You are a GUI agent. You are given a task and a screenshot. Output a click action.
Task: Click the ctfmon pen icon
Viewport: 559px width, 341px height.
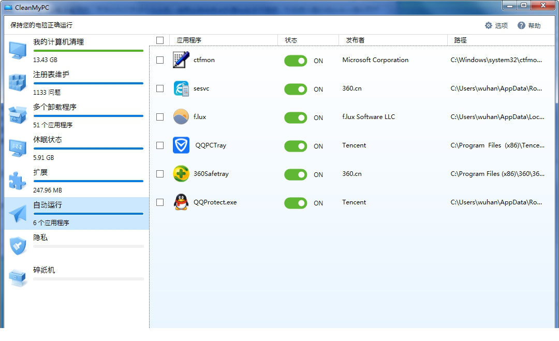(x=181, y=60)
